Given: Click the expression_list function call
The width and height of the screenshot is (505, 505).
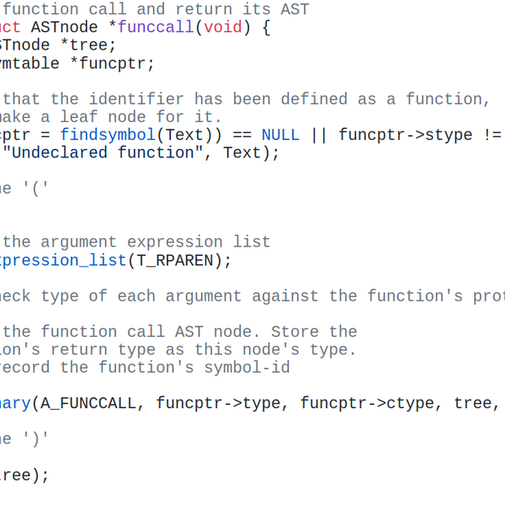Looking at the screenshot, I should pos(63,260).
